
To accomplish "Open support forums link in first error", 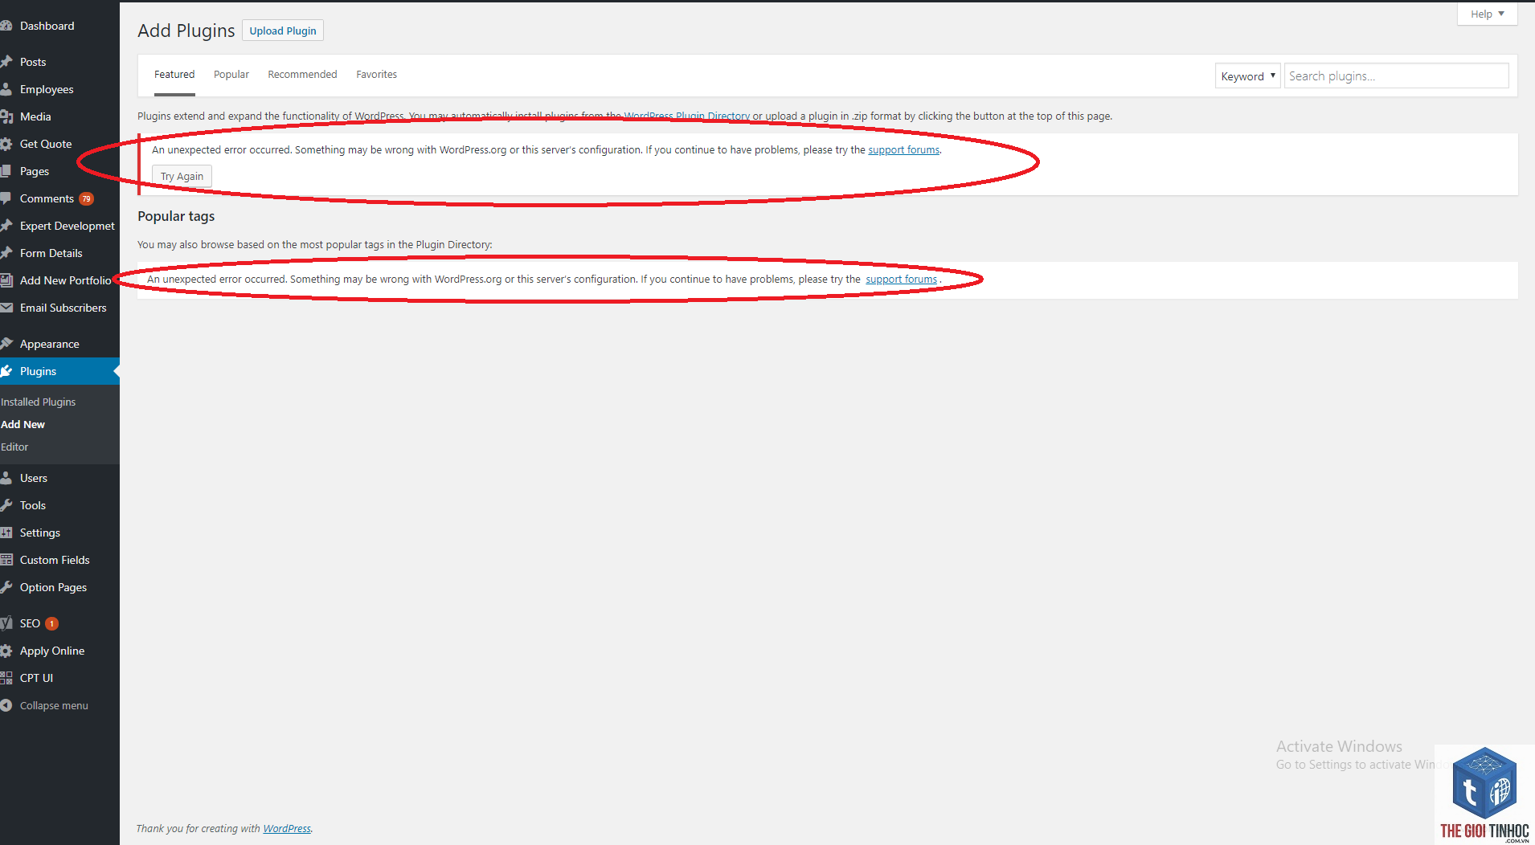I will click(903, 150).
